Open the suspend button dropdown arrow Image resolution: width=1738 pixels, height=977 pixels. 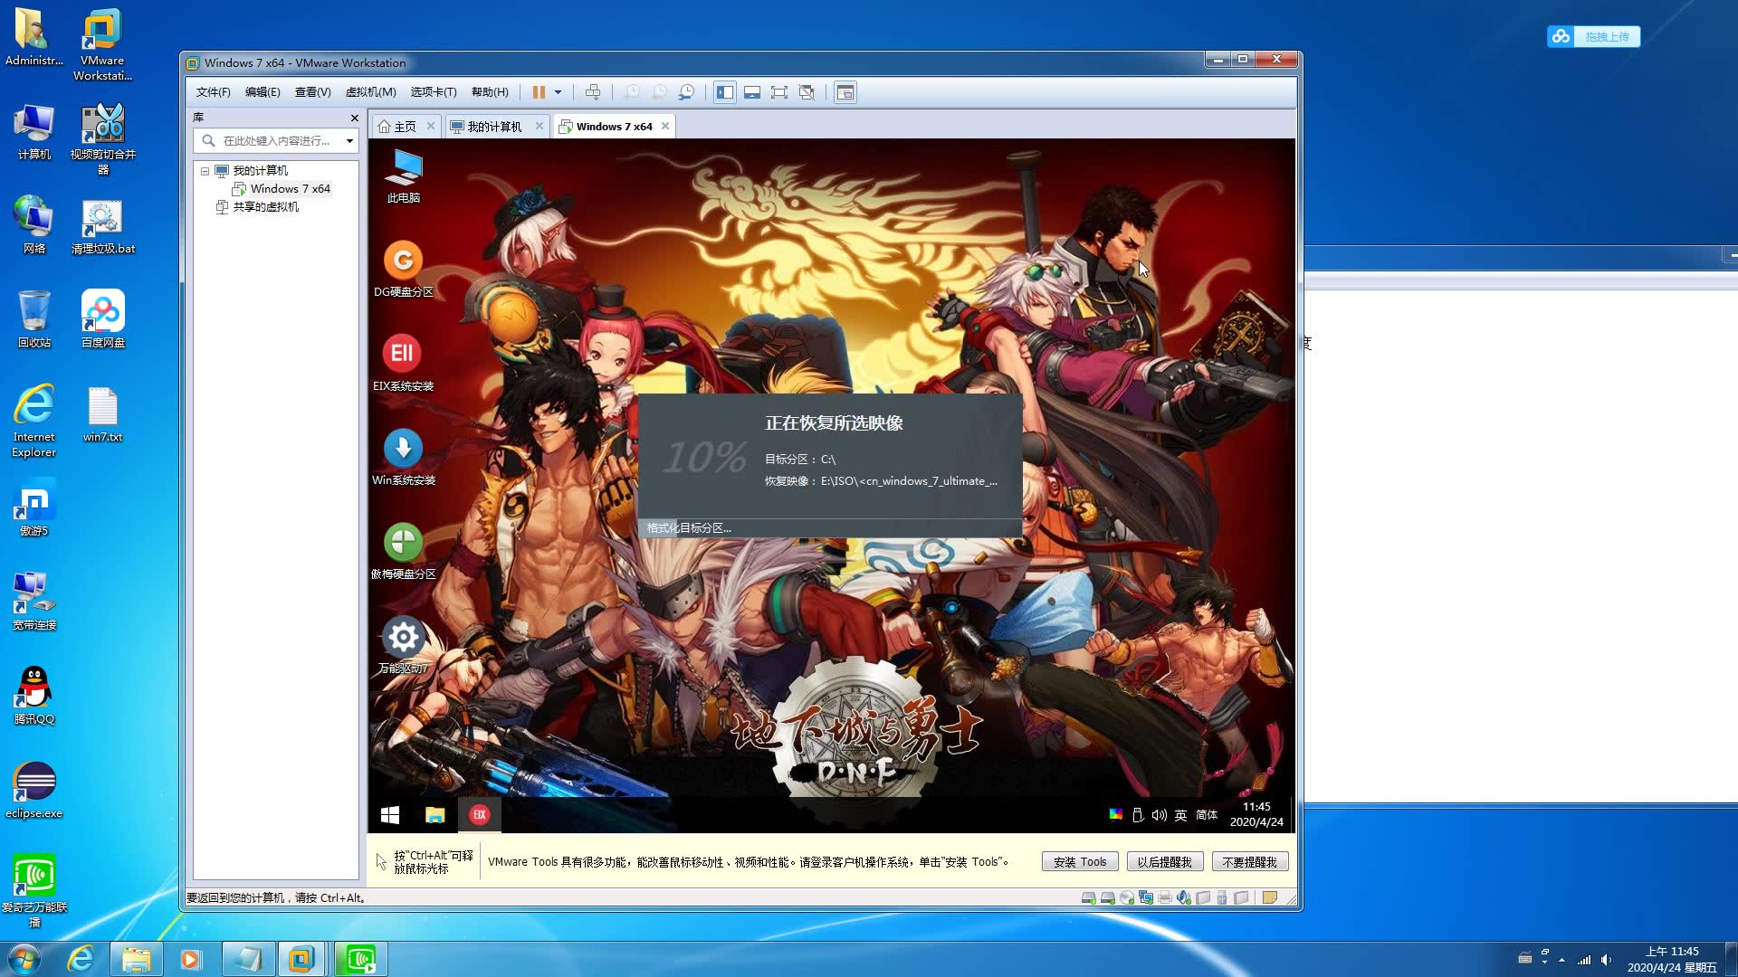point(558,91)
